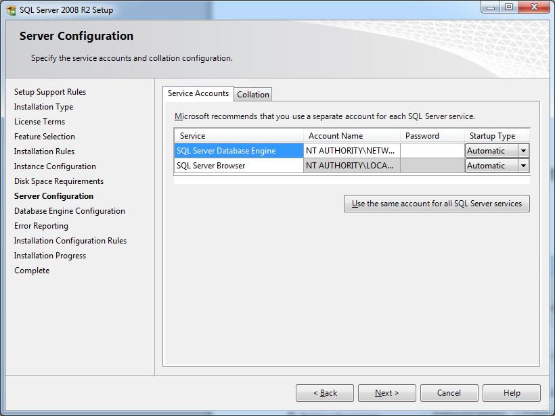The width and height of the screenshot is (555, 416).
Task: Open Startup Type dropdown for SQL Server Browser
Action: pyautogui.click(x=523, y=166)
